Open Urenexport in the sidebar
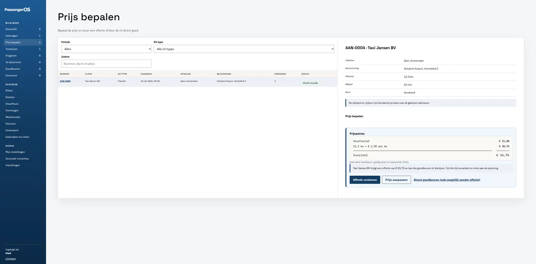536x264 pixels. (x=23, y=131)
